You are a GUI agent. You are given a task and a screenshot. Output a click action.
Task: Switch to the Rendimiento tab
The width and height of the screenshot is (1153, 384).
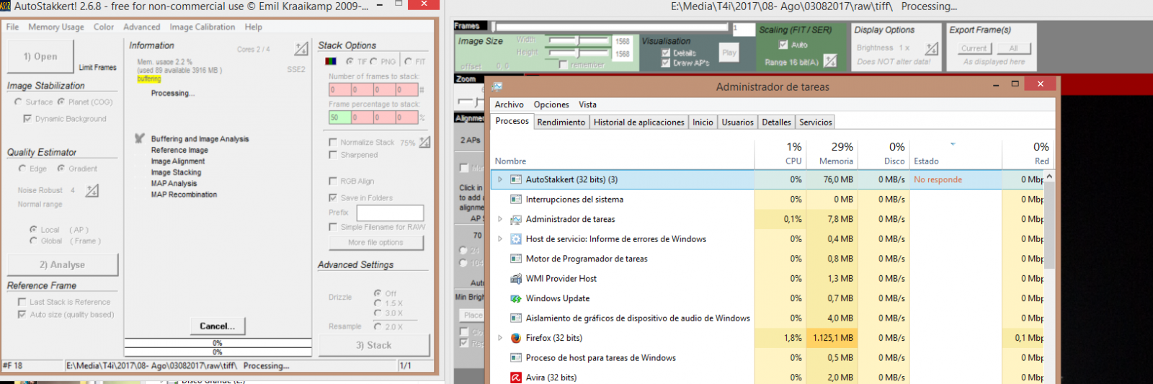tap(561, 122)
